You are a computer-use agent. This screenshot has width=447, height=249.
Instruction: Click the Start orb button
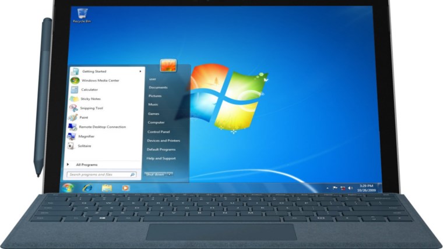(68, 188)
